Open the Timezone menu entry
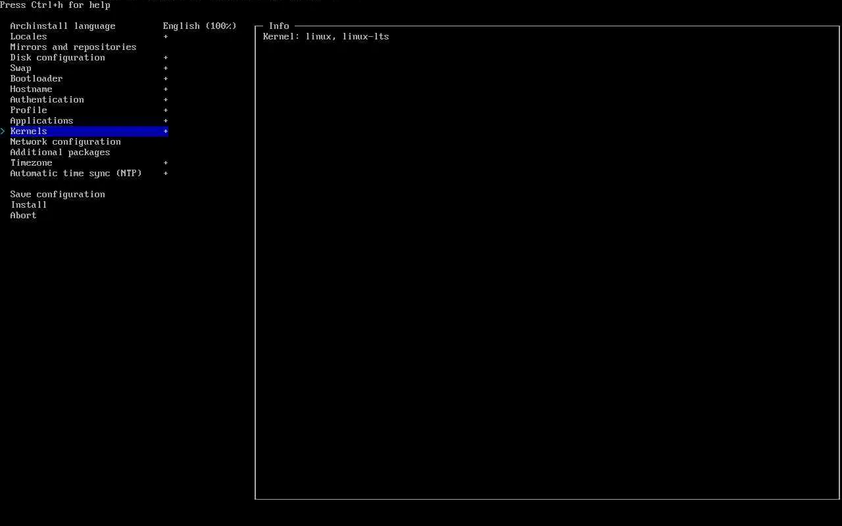This screenshot has height=526, width=842. tap(31, 162)
